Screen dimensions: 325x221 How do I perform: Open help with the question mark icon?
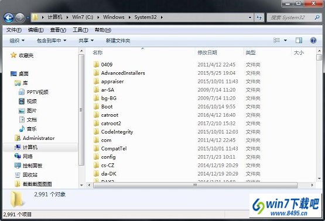click(x=313, y=40)
